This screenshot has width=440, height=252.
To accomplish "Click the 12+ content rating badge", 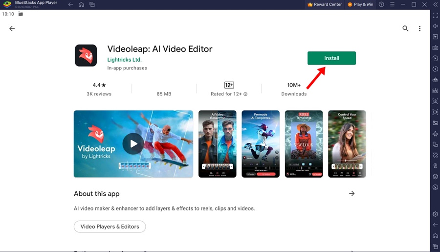I will (229, 85).
